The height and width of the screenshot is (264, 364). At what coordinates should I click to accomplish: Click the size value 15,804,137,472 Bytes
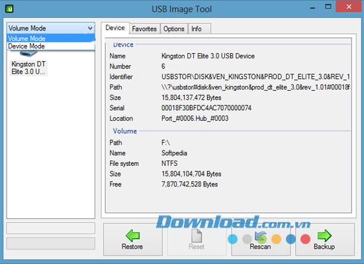[191, 98]
